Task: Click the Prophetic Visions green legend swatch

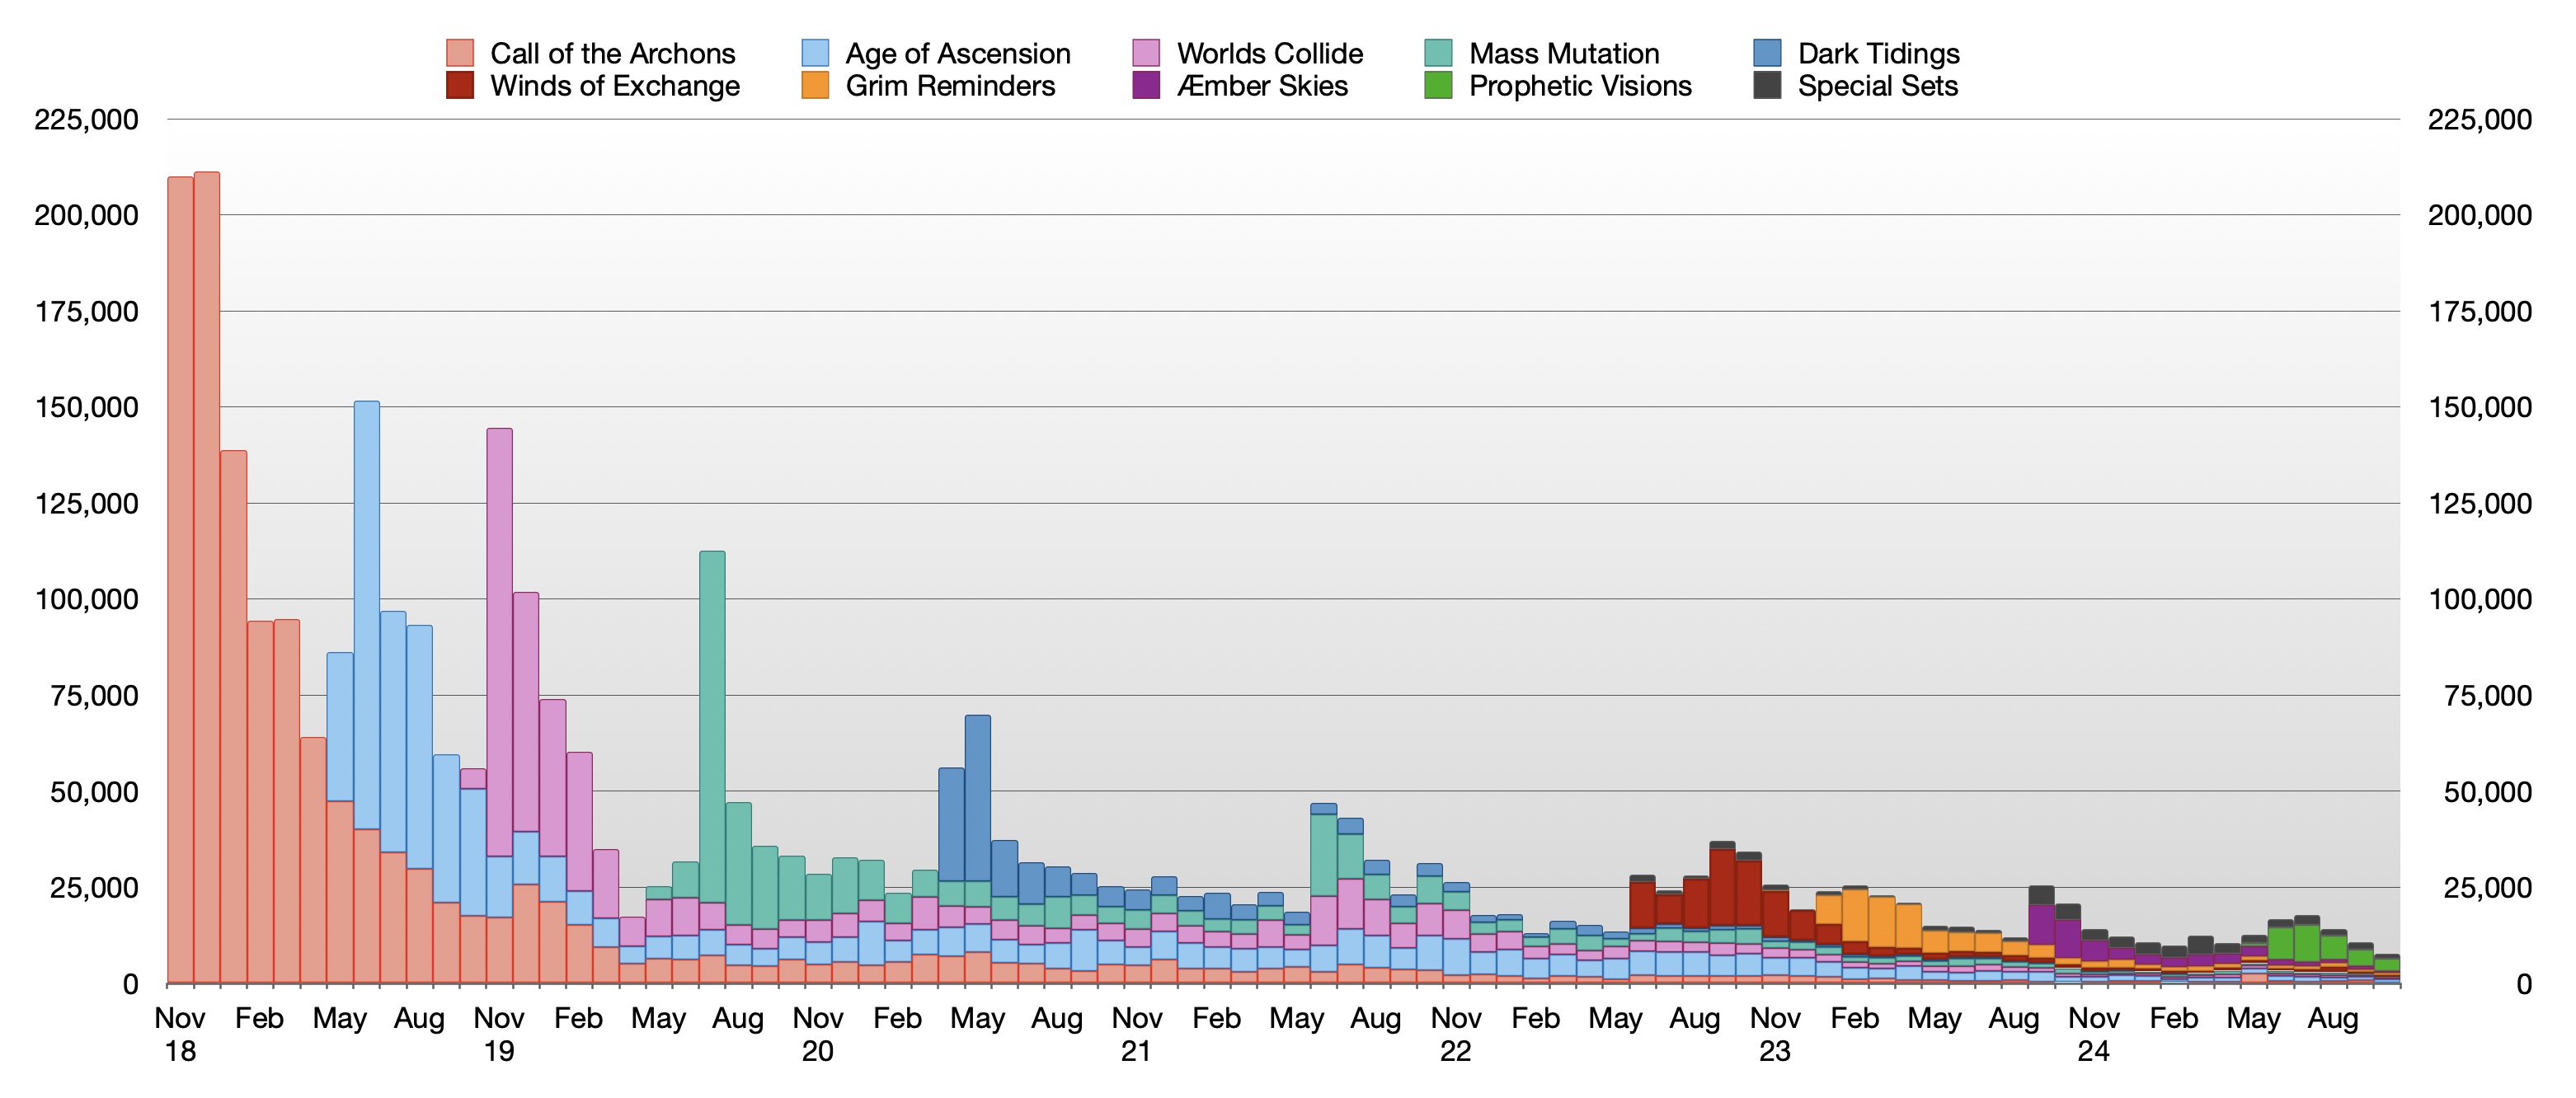Action: pos(1438,86)
